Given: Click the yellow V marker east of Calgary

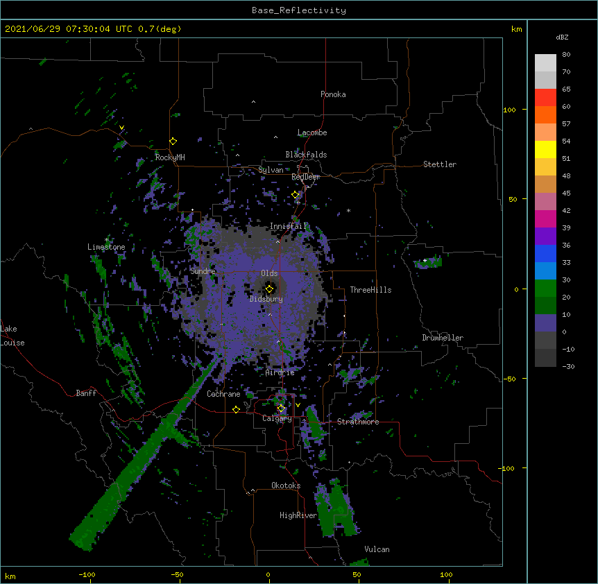Looking at the screenshot, I should [x=298, y=405].
